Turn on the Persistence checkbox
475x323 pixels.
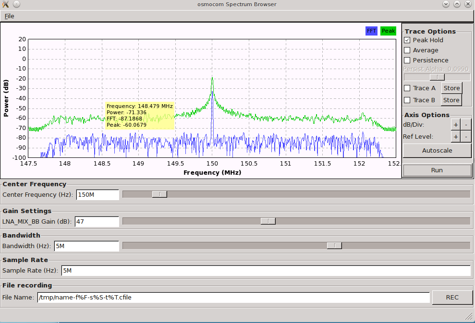[x=407, y=60]
